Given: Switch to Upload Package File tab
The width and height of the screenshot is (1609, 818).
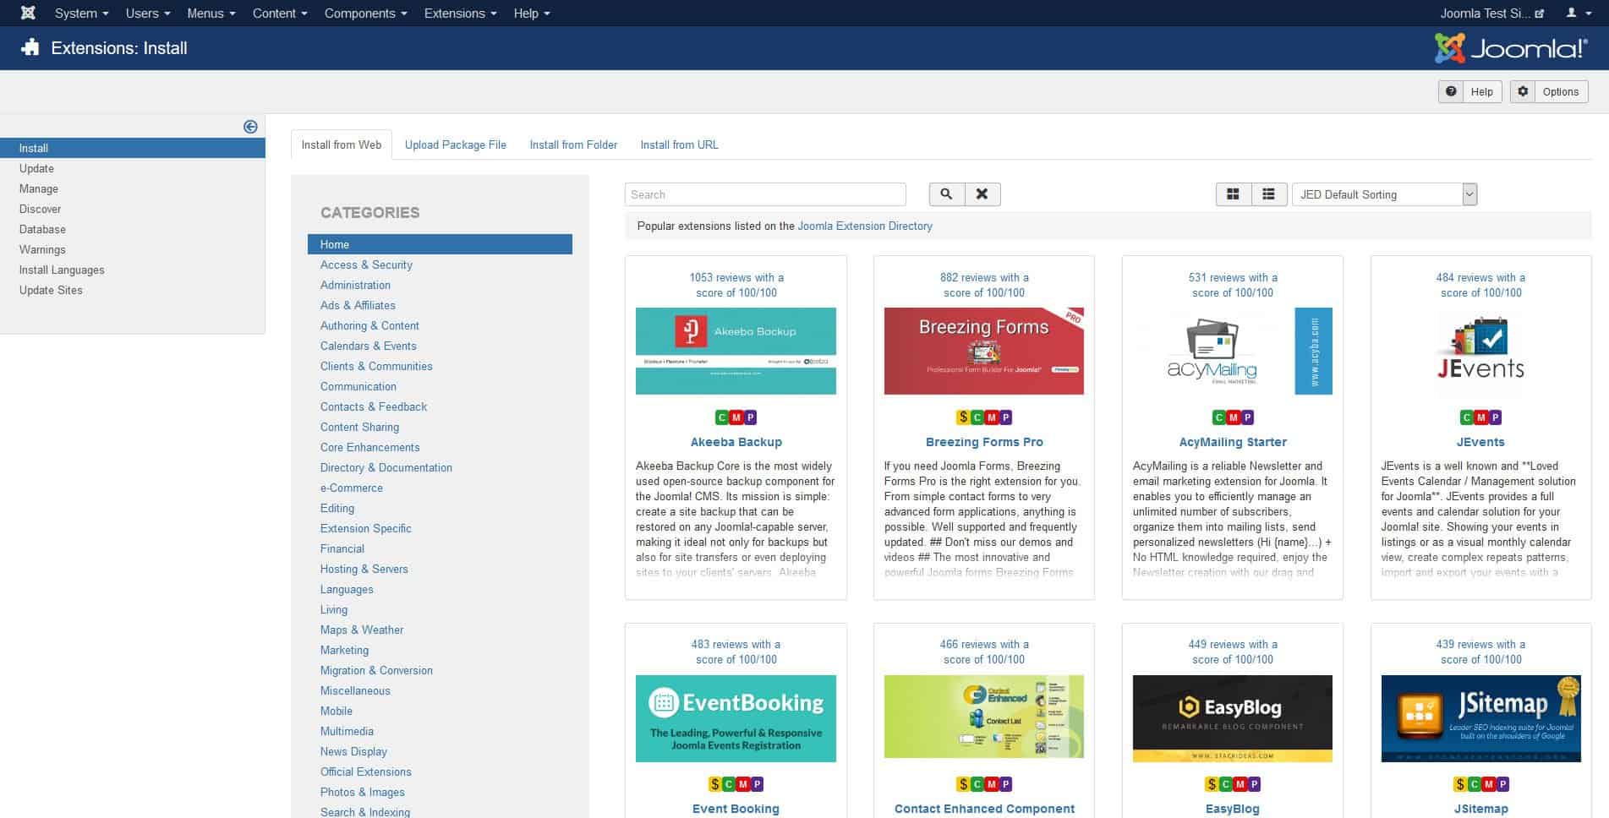Looking at the screenshot, I should point(456,145).
